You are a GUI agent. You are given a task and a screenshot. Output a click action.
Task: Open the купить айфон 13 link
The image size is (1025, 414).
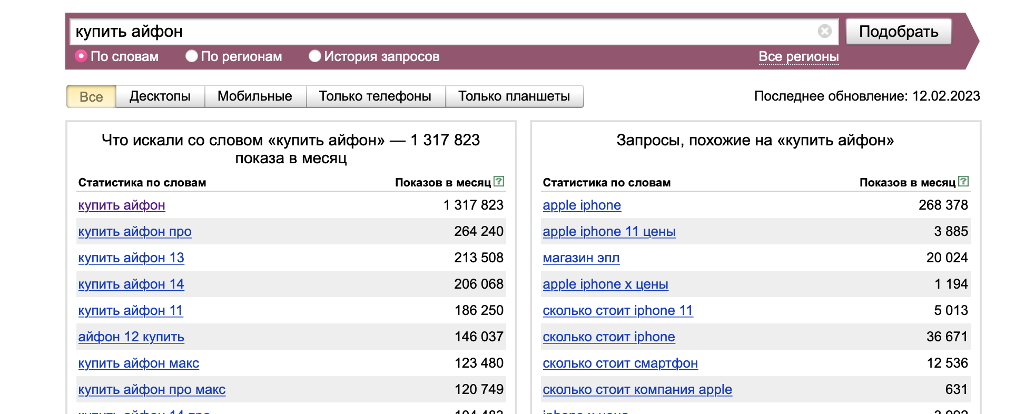(x=131, y=258)
